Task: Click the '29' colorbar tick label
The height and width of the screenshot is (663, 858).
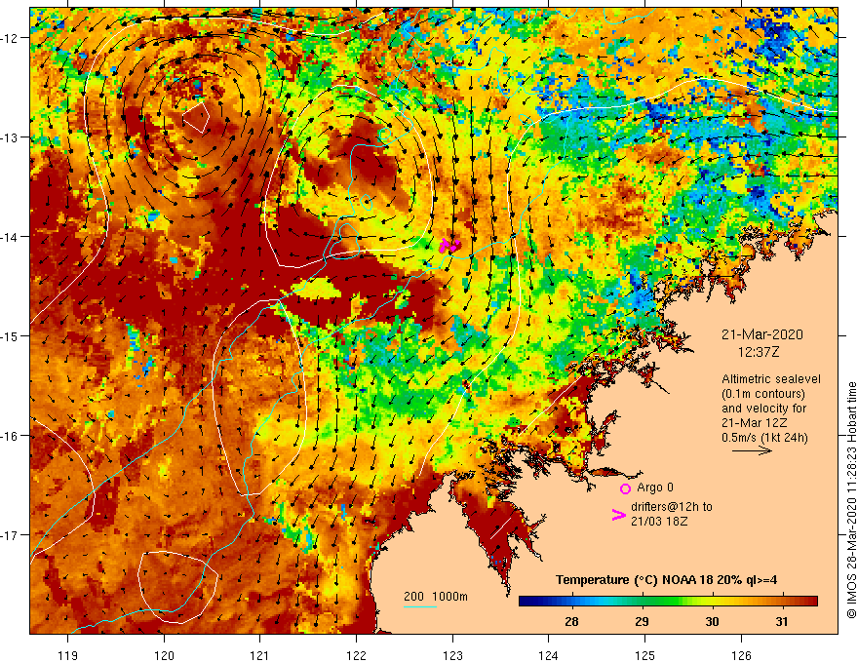Action: click(x=642, y=621)
